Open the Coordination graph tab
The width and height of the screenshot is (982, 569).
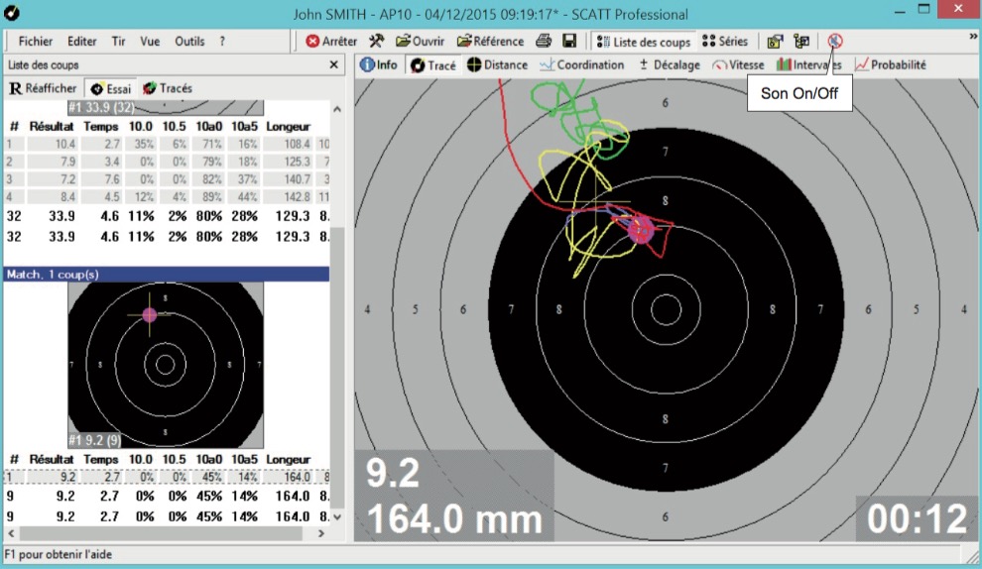coord(582,65)
